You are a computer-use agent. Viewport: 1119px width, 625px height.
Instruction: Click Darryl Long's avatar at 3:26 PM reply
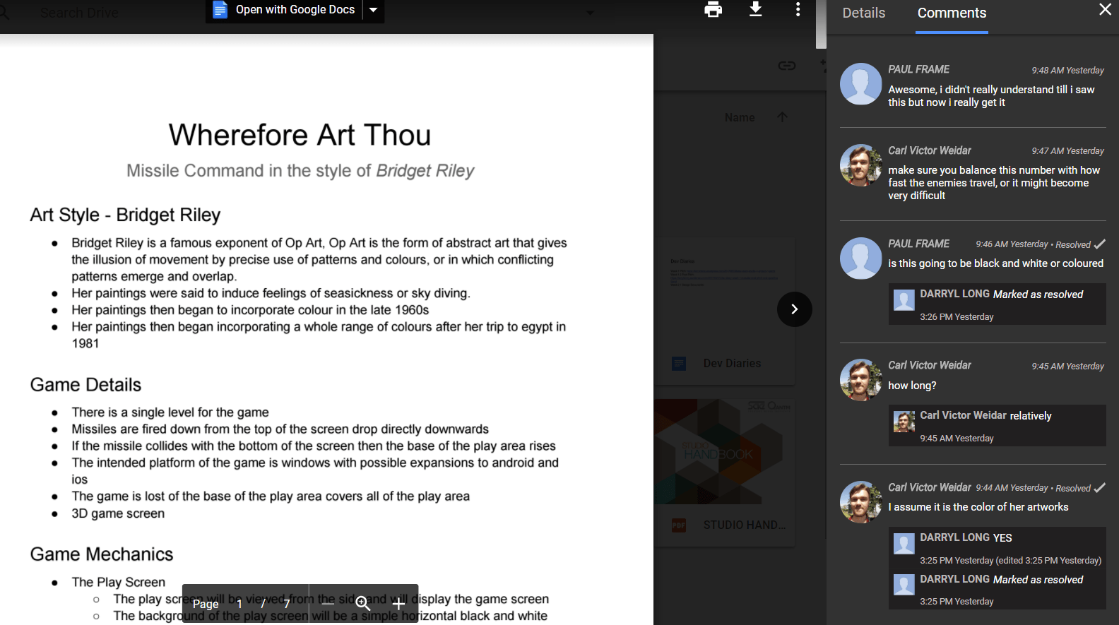[x=904, y=300]
